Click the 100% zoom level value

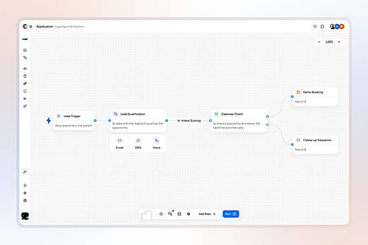click(329, 42)
